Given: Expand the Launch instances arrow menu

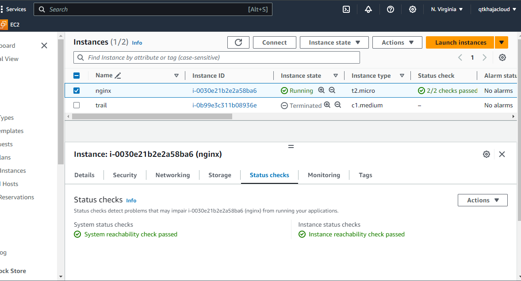Looking at the screenshot, I should coord(502,42).
